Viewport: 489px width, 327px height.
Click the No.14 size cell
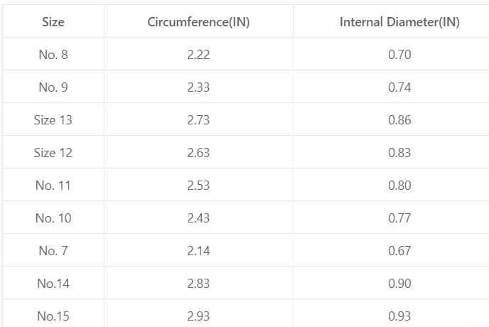53,284
